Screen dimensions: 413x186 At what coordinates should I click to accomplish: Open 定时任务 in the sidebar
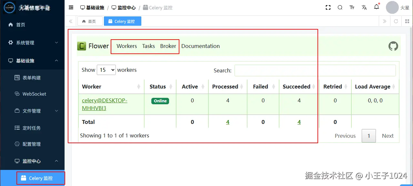[x=32, y=128]
